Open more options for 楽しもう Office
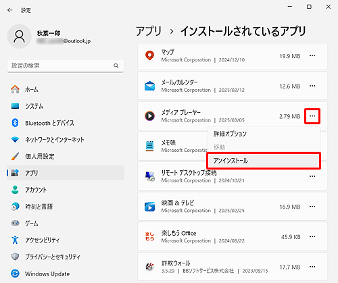Viewport: 338px width, 283px height. click(312, 236)
